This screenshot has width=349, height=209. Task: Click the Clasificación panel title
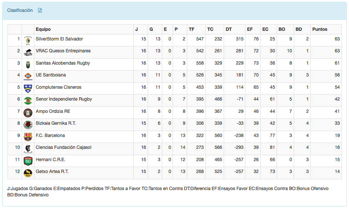tap(20, 10)
